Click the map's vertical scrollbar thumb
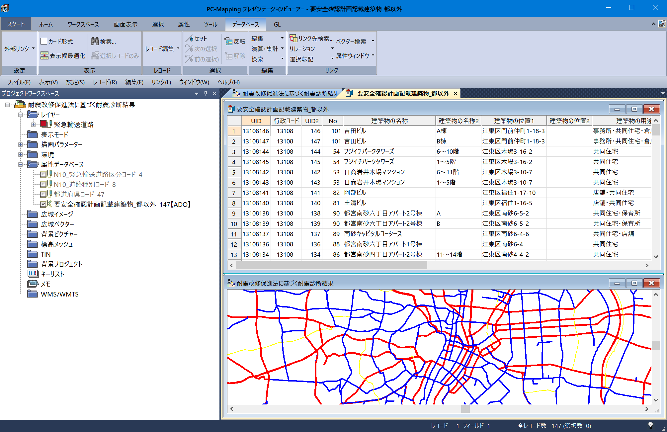Image resolution: width=667 pixels, height=432 pixels. pos(656,346)
